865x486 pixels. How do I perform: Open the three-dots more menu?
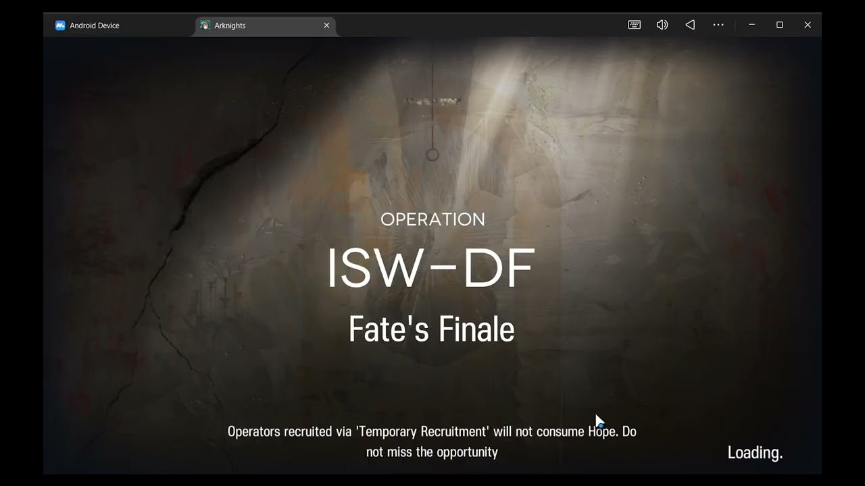coord(718,25)
